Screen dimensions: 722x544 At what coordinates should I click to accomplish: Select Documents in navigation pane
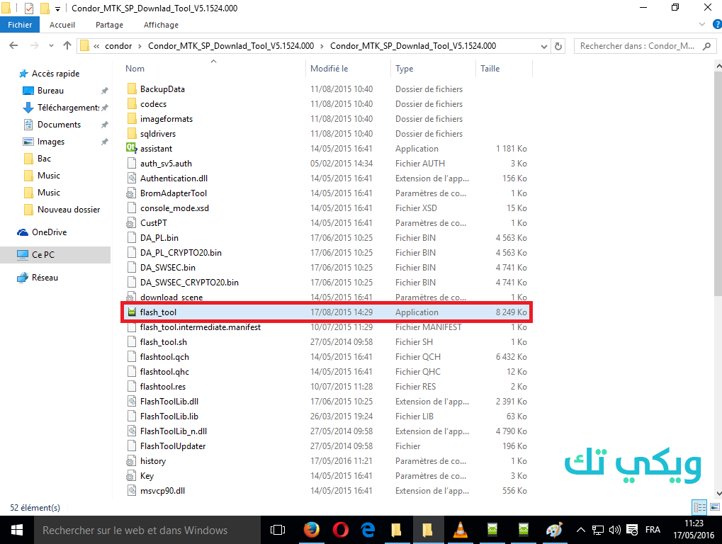pos(59,125)
